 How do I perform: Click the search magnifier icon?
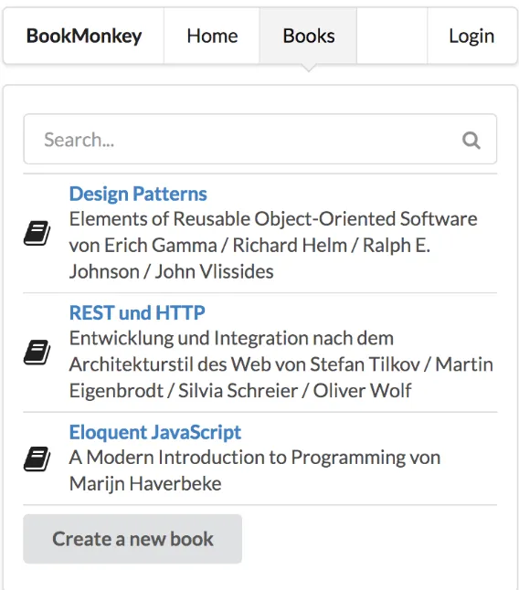tap(471, 141)
